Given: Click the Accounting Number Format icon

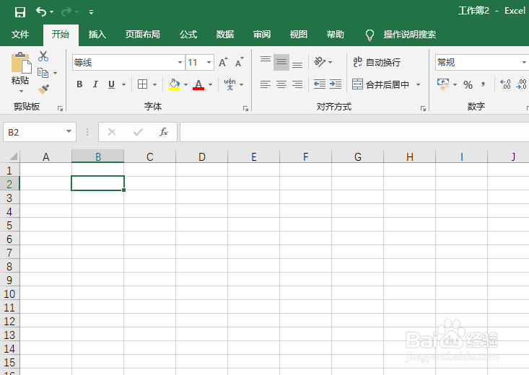Looking at the screenshot, I should coord(443,84).
